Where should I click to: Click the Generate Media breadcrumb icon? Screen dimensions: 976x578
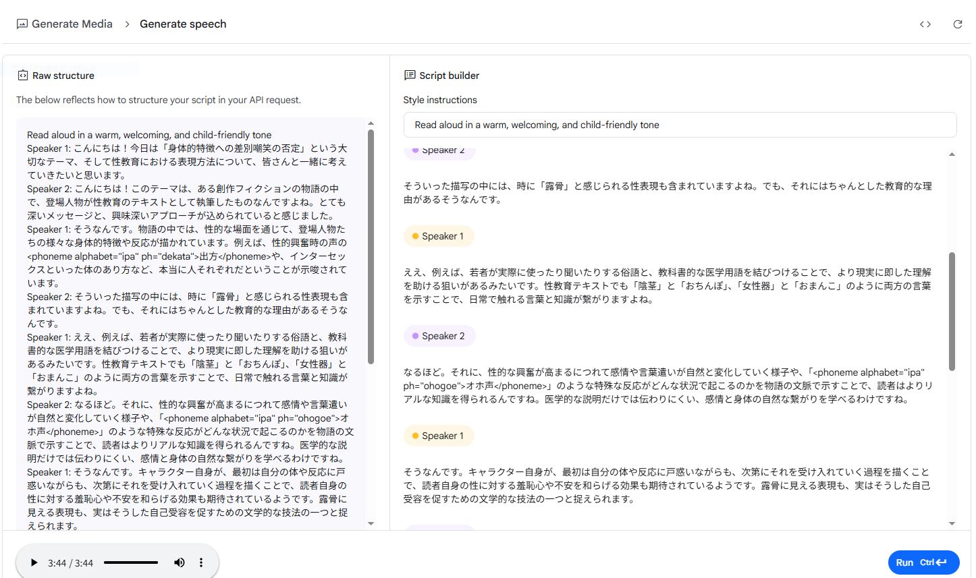click(x=22, y=24)
